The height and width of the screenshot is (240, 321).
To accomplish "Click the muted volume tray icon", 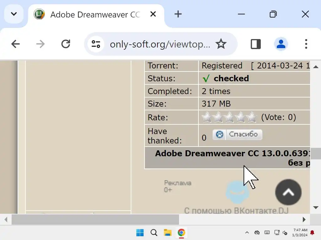I will (285, 232).
